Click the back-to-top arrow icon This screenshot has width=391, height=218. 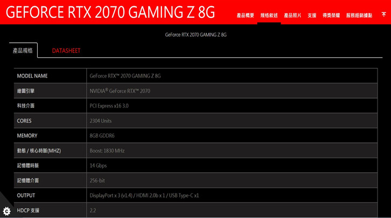pos(384,15)
